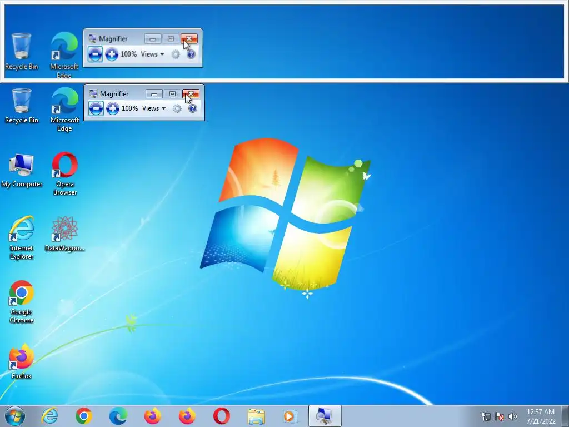Image resolution: width=569 pixels, height=427 pixels.
Task: Select the Google Chrome desktop shortcut
Action: pyautogui.click(x=22, y=302)
